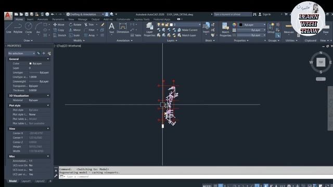Expand the Layers panel flyout
The image size is (333, 187).
point(172,41)
